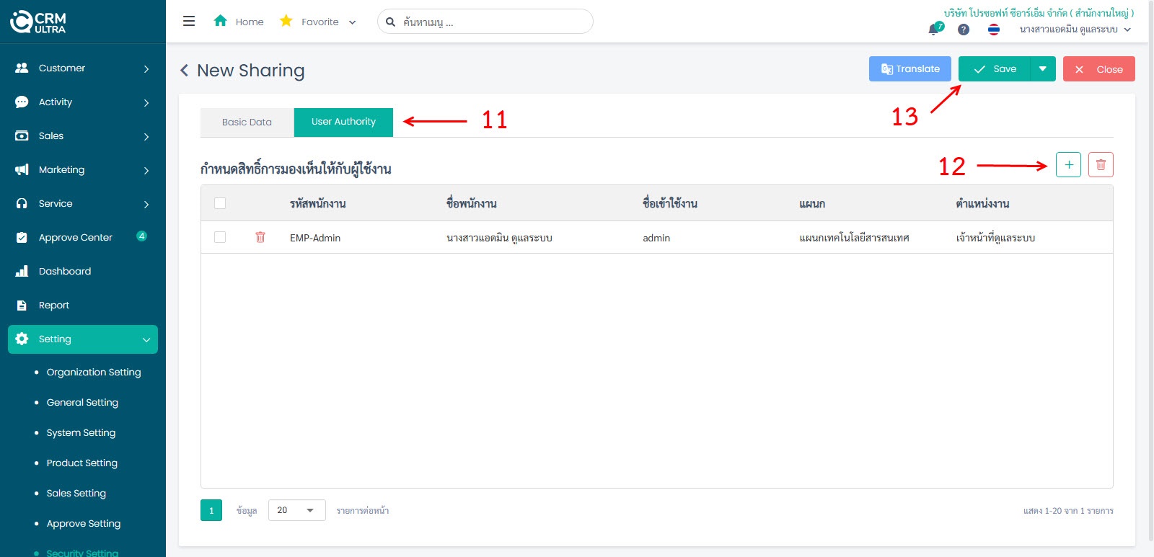
Task: Click the Thai flag language icon
Action: (x=994, y=30)
